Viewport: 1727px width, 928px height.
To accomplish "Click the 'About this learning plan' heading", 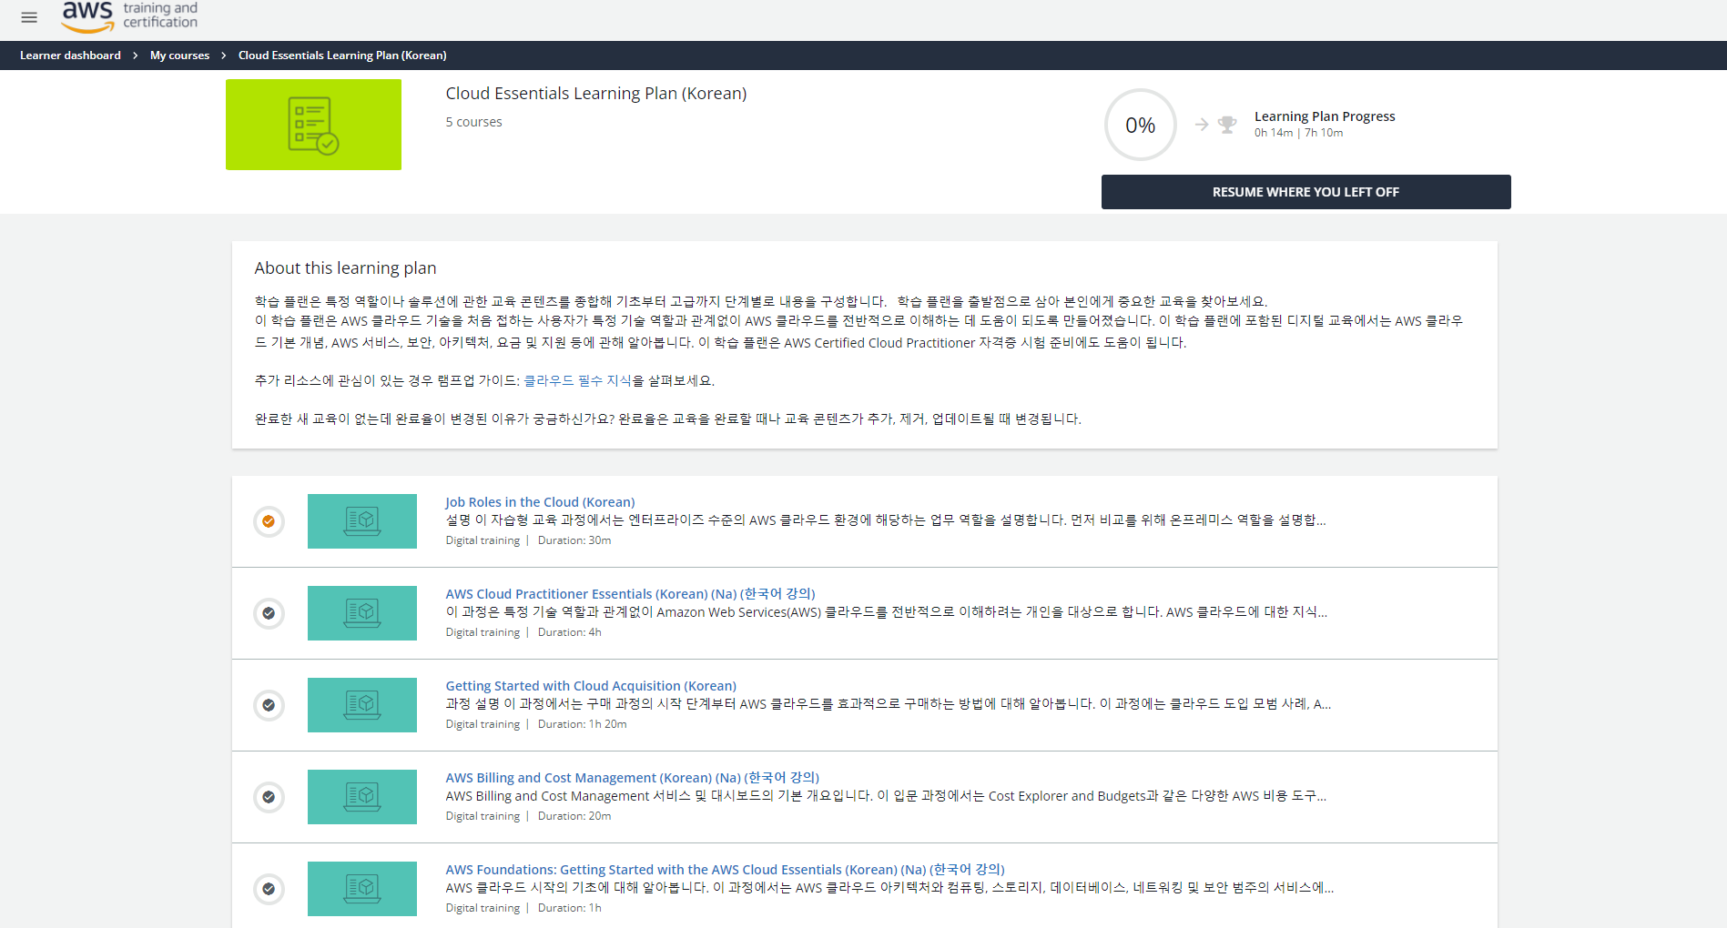I will (x=345, y=268).
